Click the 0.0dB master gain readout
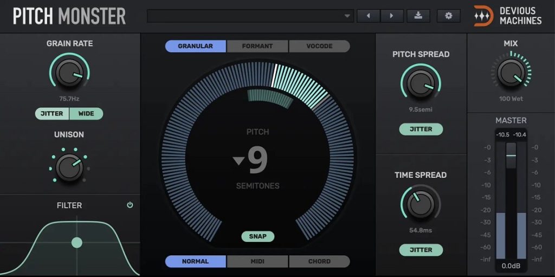The image size is (555, 277). coord(511,267)
